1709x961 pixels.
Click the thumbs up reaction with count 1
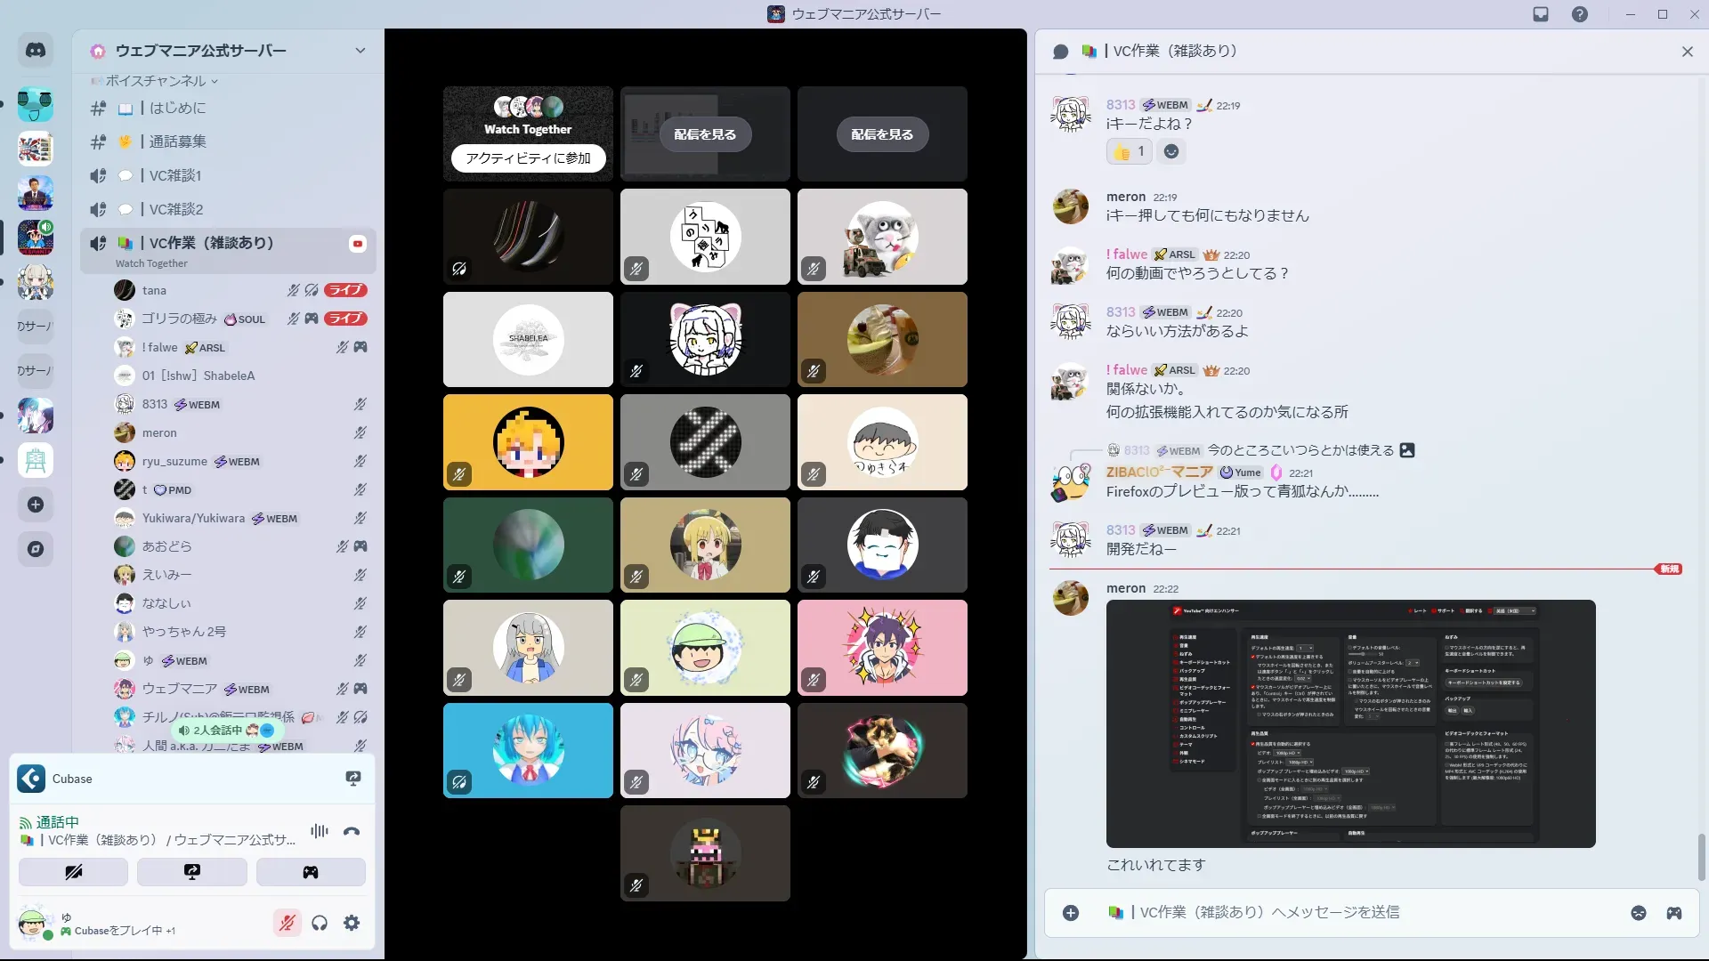tap(1130, 151)
